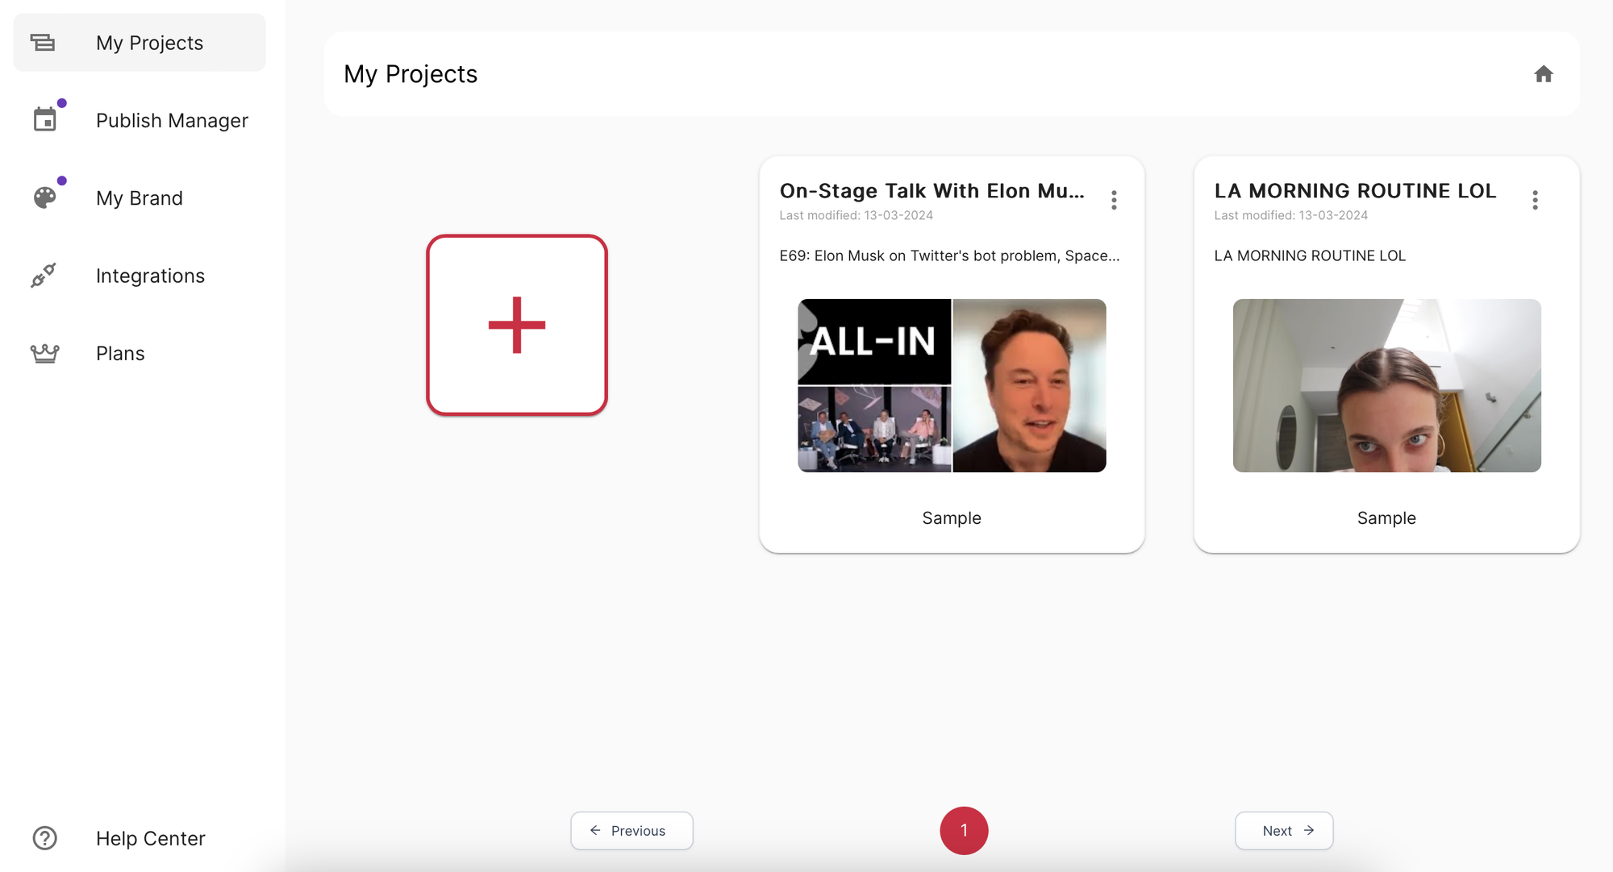Open the All-In Elon Musk video thumbnail
The height and width of the screenshot is (872, 1613).
coord(952,385)
